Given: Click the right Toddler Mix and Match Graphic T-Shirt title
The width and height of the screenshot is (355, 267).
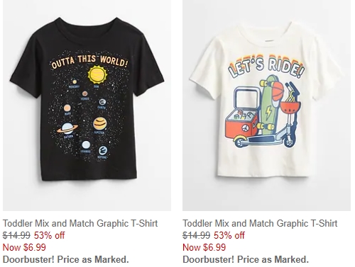Looking at the screenshot, I should coord(260,223).
